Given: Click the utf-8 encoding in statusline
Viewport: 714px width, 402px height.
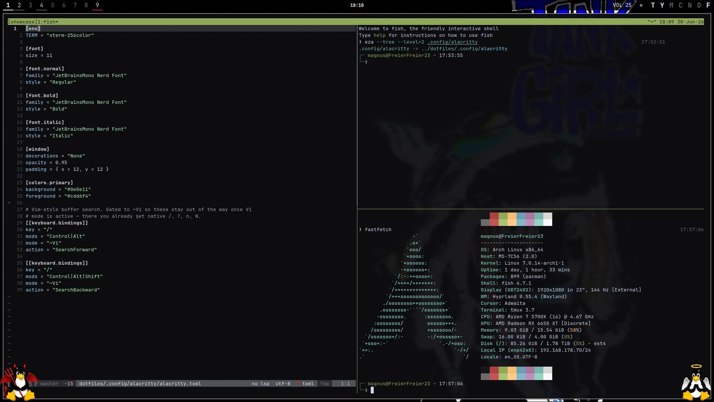Looking at the screenshot, I should [x=283, y=384].
